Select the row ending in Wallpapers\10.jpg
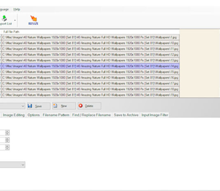The image size is (220, 191). pos(91,43)
